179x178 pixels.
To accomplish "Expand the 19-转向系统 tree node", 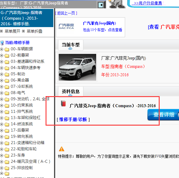I will pos(1,137).
